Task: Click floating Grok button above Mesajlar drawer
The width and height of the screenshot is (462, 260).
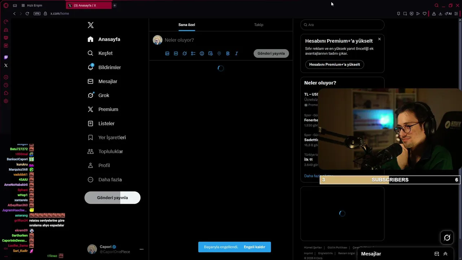Action: pos(447,238)
